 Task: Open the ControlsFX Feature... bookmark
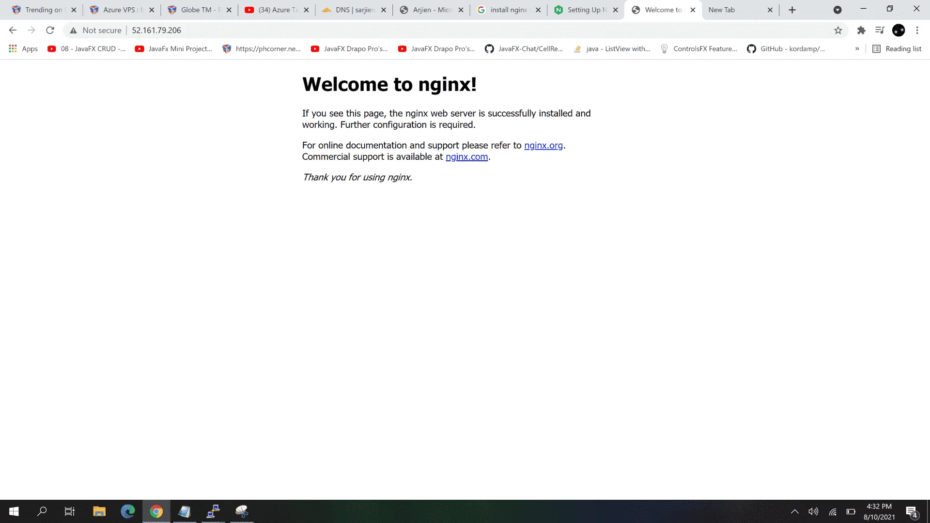pyautogui.click(x=698, y=49)
